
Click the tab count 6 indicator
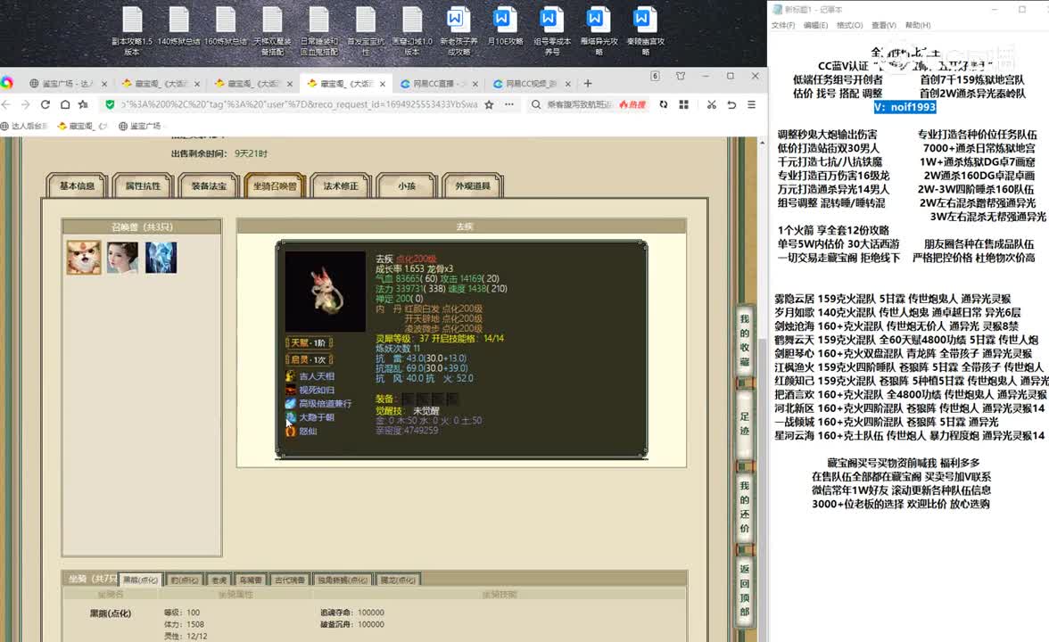point(655,77)
